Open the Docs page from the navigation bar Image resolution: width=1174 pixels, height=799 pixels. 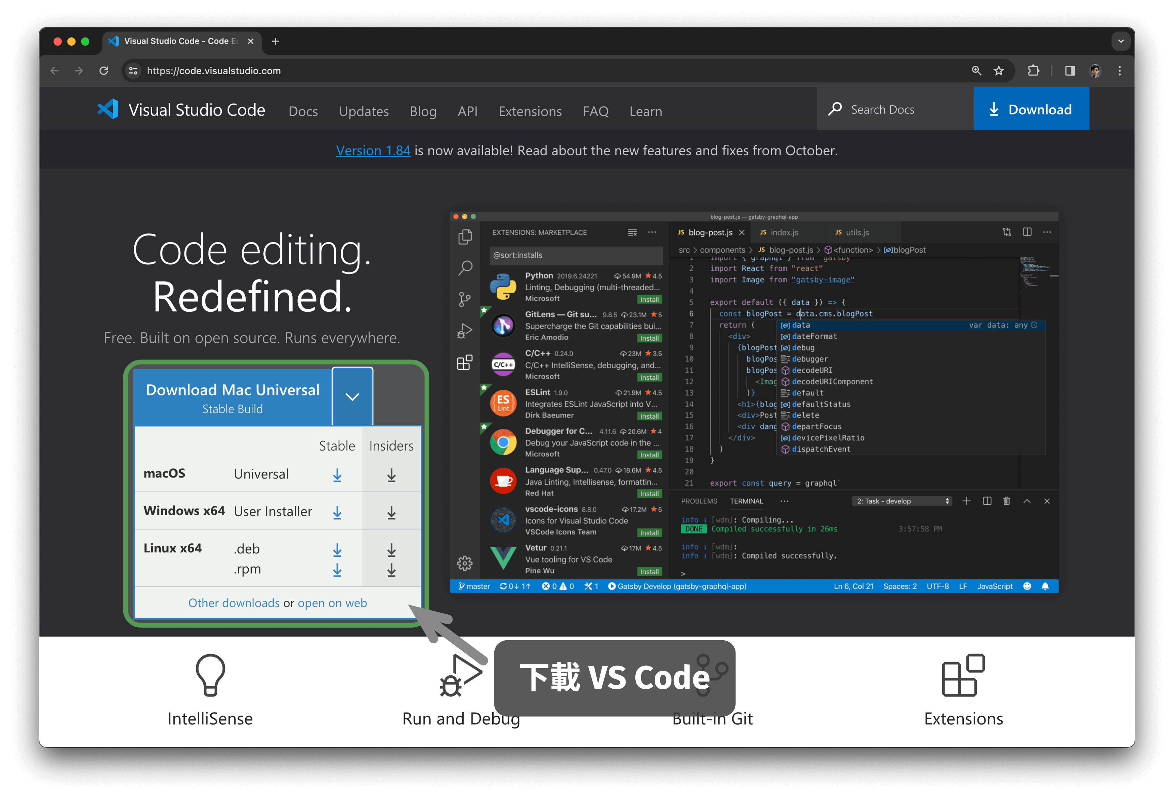point(303,111)
